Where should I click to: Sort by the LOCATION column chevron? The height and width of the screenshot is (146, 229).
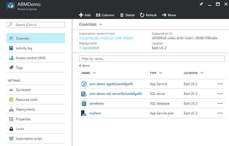click(x=202, y=73)
